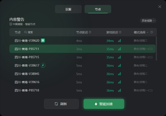
Task: Expand the 模式选择 dropdown
Action: pos(141,32)
